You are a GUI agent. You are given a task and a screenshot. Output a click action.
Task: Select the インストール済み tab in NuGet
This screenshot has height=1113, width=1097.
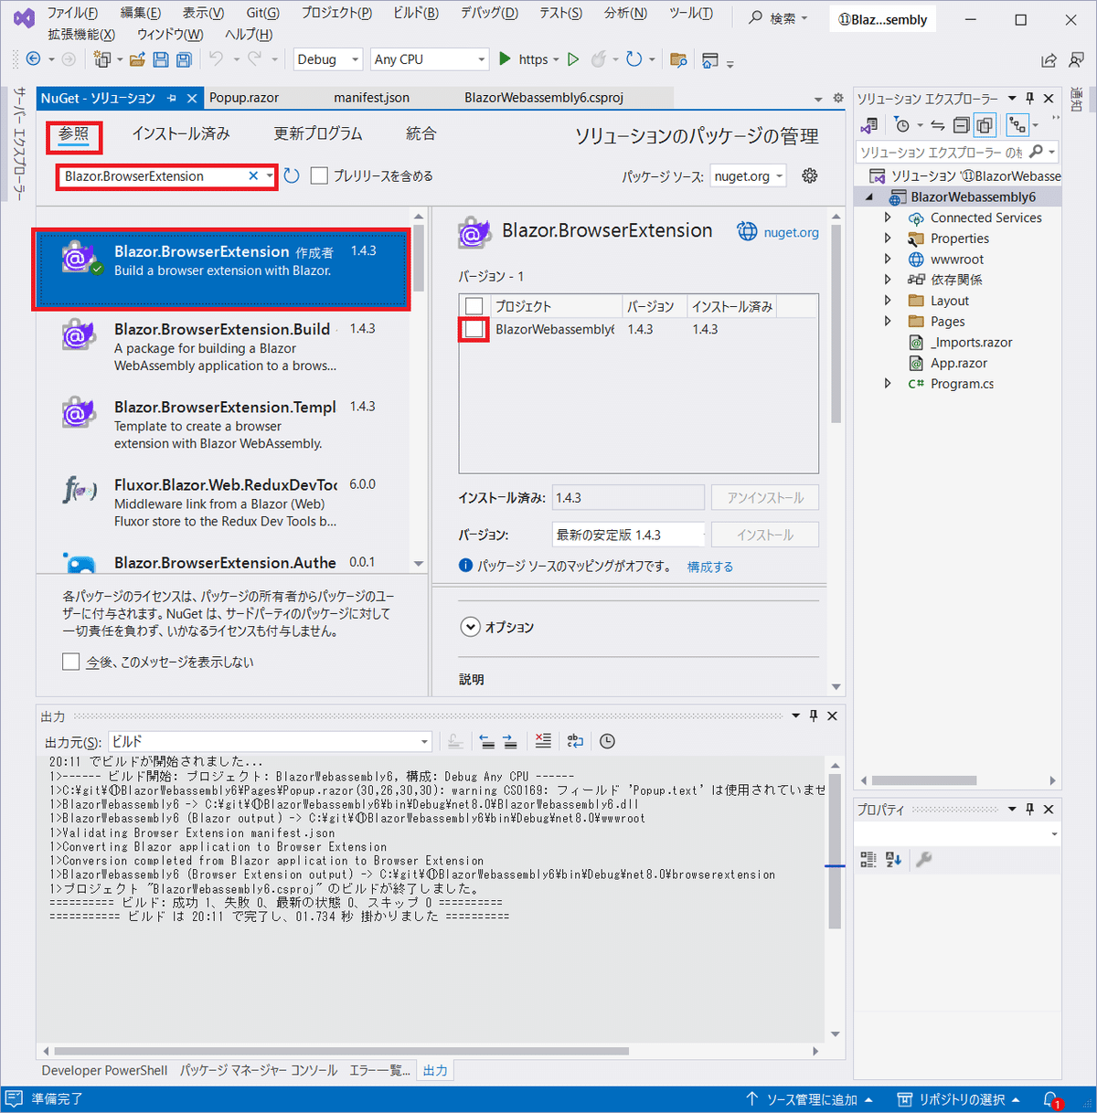181,133
